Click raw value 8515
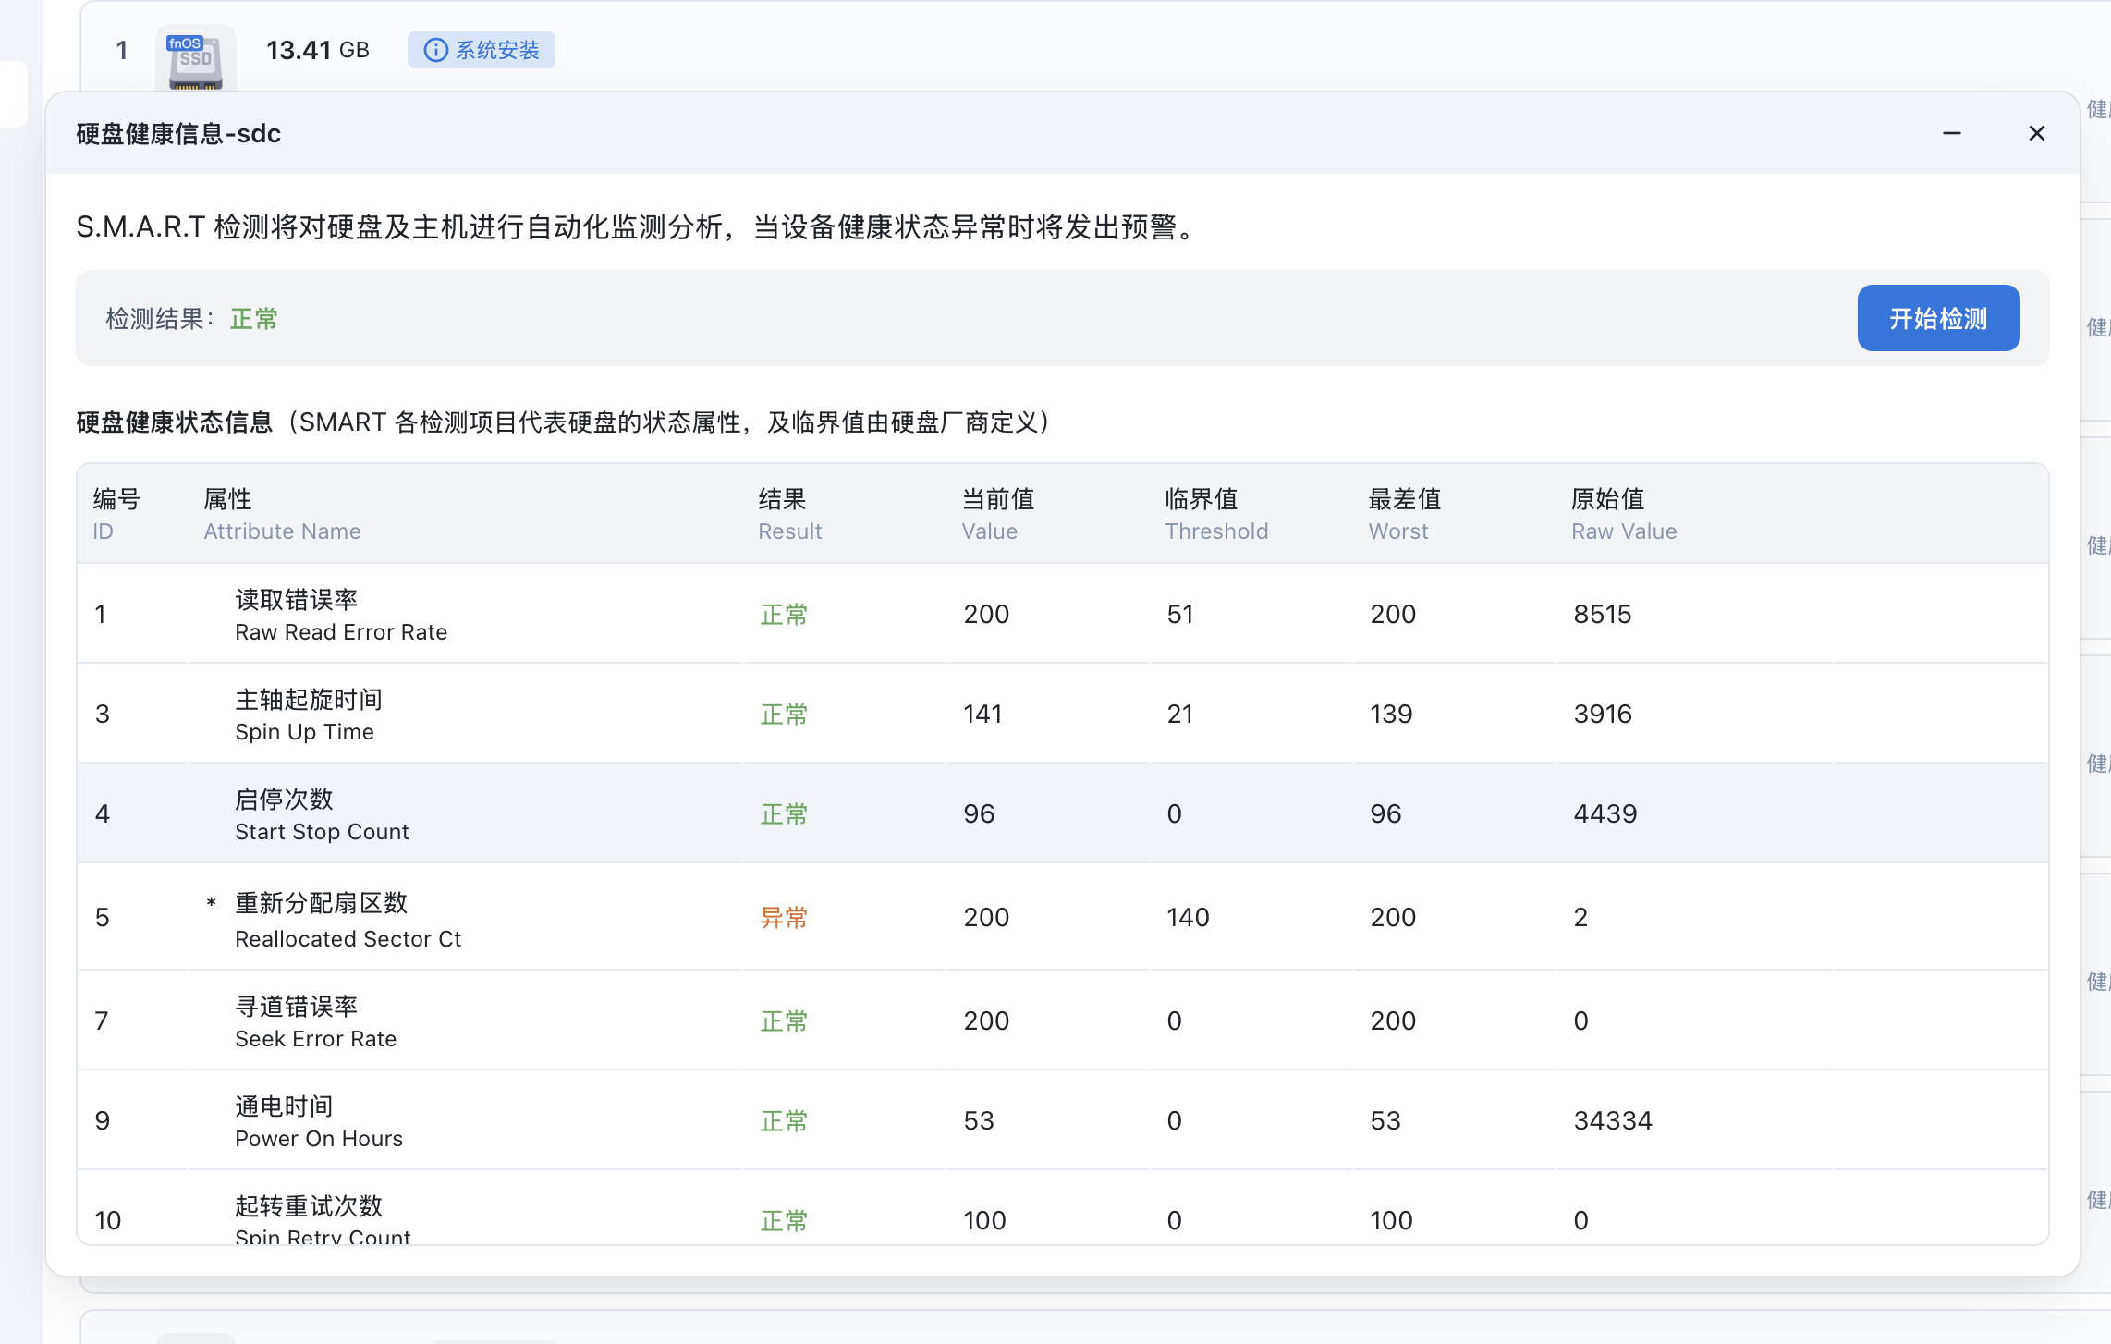2111x1344 pixels. tap(1603, 614)
